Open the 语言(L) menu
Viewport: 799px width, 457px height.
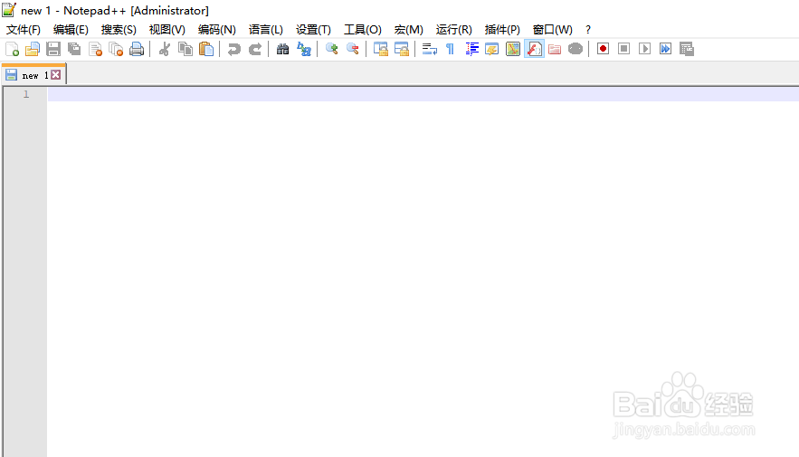point(265,30)
